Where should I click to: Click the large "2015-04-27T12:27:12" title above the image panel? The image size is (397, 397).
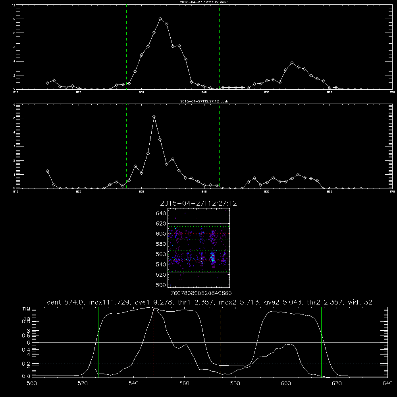[x=198, y=203]
